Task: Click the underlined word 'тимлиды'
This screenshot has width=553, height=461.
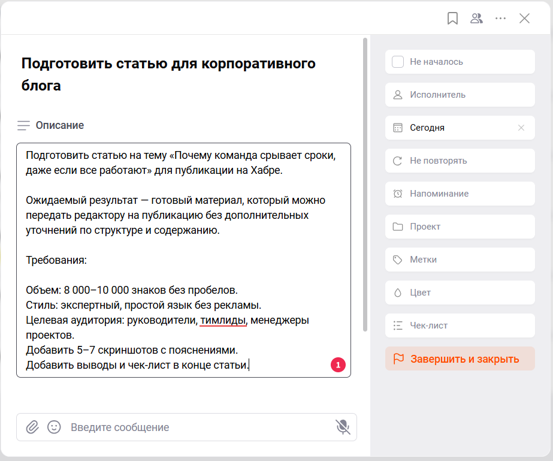Action: [223, 320]
